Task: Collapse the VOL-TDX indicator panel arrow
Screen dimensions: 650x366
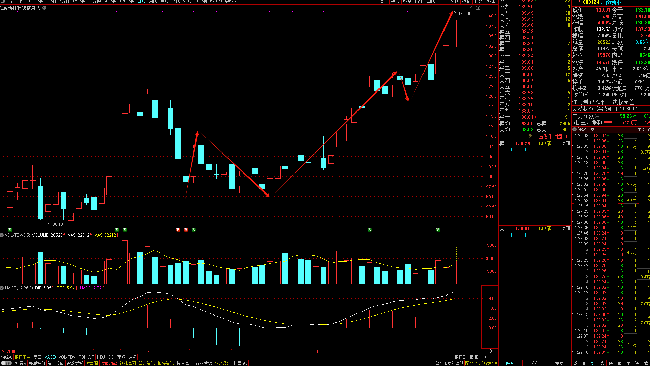Action: pyautogui.click(x=2, y=235)
